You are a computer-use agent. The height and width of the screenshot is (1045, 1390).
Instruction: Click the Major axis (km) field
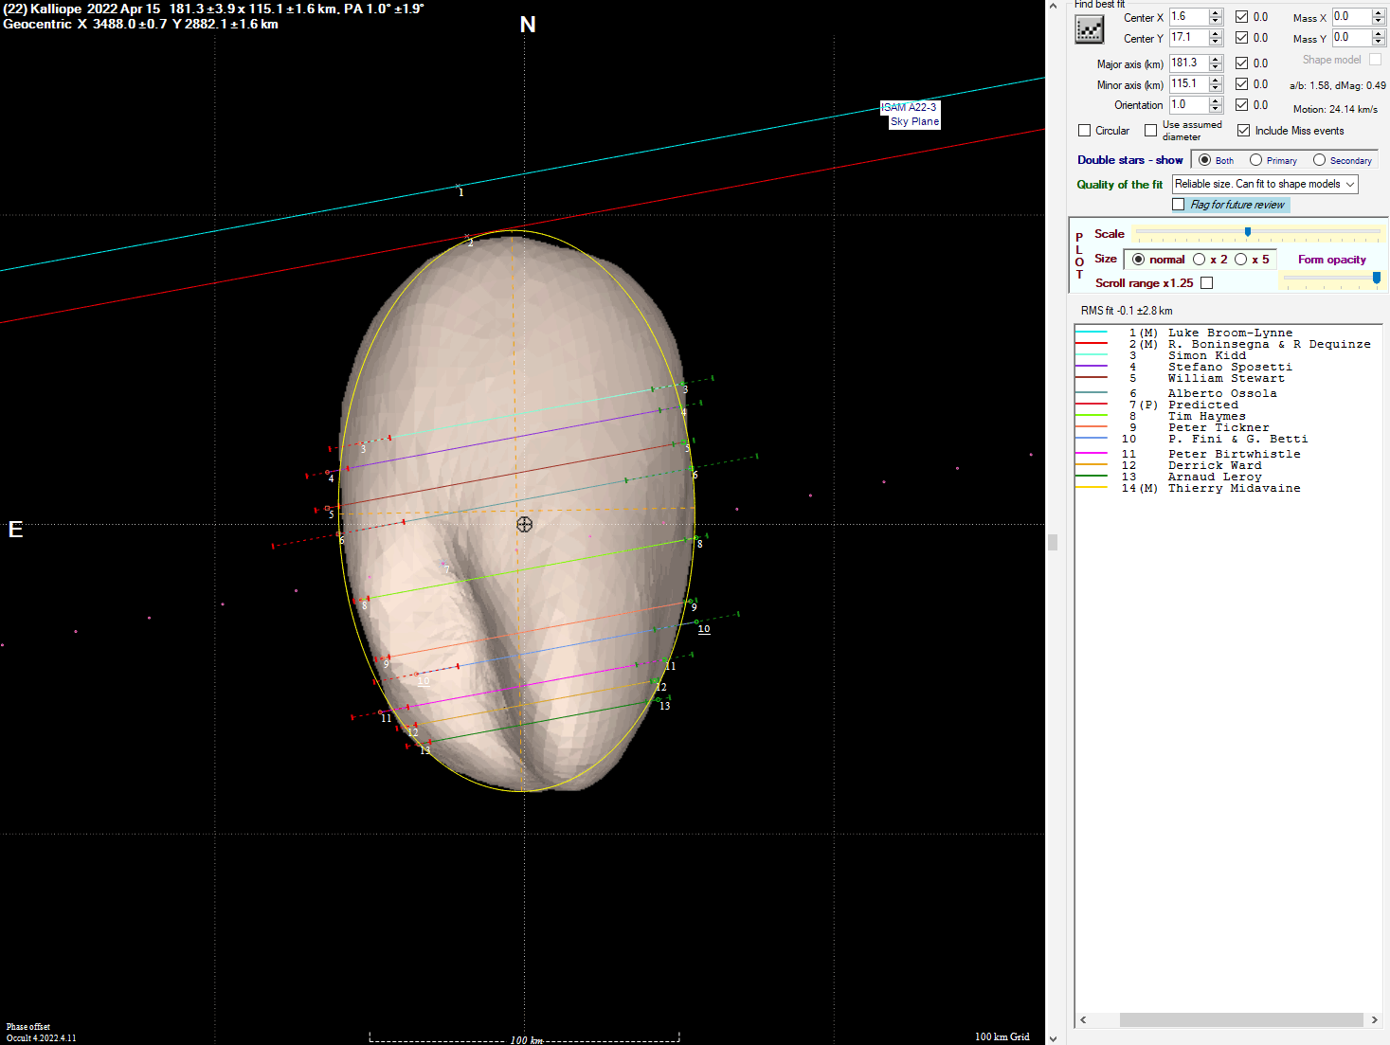point(1189,63)
